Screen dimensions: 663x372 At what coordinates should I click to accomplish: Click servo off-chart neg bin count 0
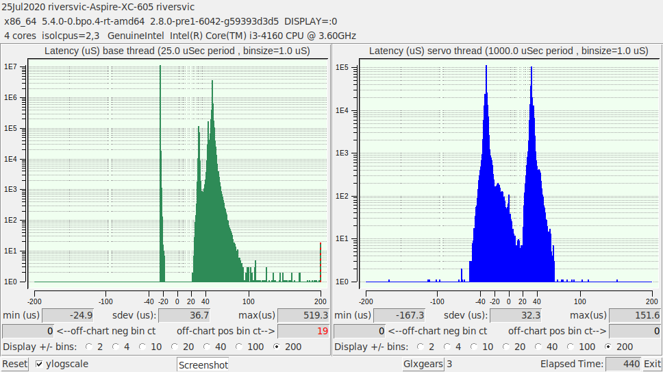tap(360, 331)
